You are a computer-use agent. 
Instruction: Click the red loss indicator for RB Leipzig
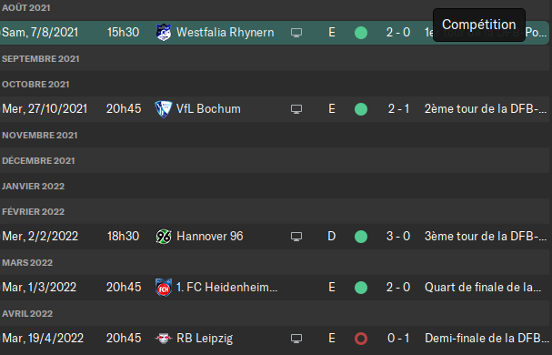click(361, 339)
